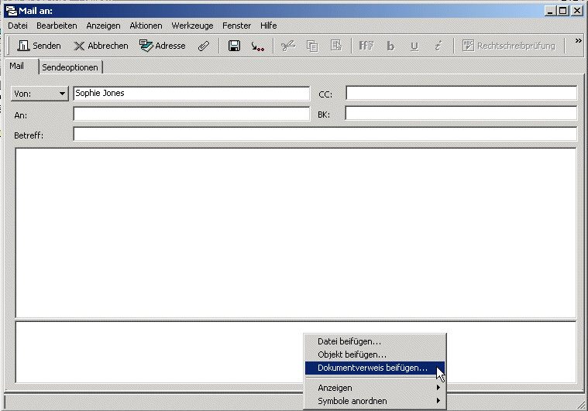Click the An recipient field
The height and width of the screenshot is (411, 588).
(x=191, y=114)
